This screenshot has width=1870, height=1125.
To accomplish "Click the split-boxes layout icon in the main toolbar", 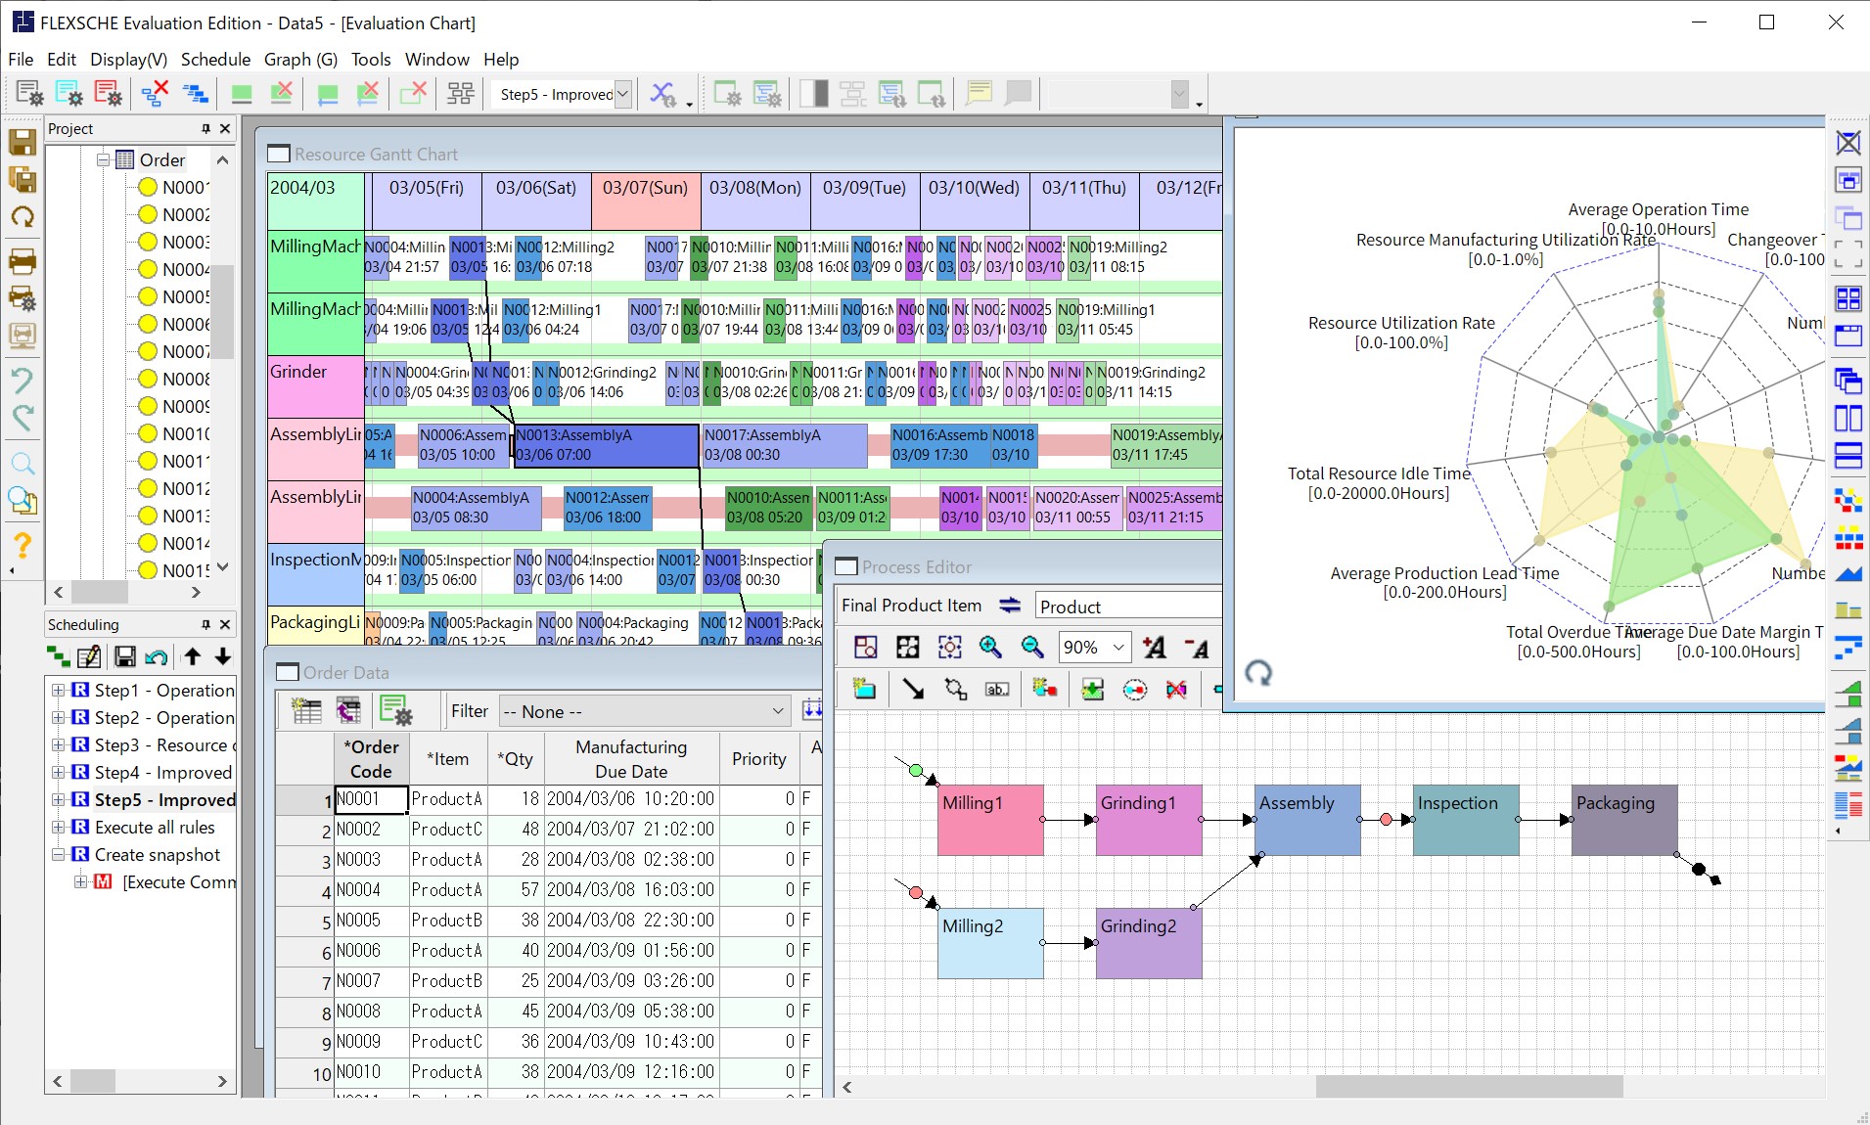I will (461, 94).
